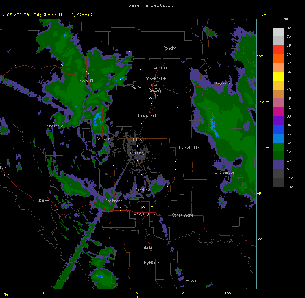Screen dimensions: 305x298
Task: Click the 80 value on dBZ legend
Action: [289, 28]
